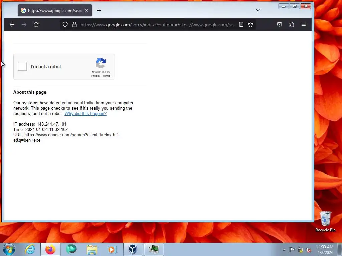Save page to Pocket
Viewport: 342px width, 256px height.
tap(280, 24)
